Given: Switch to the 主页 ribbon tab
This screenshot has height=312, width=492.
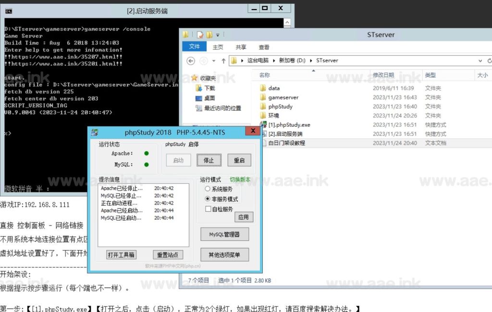Looking at the screenshot, I should (x=218, y=47).
